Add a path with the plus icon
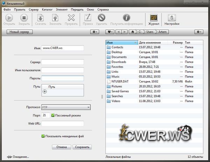 coord(44,91)
